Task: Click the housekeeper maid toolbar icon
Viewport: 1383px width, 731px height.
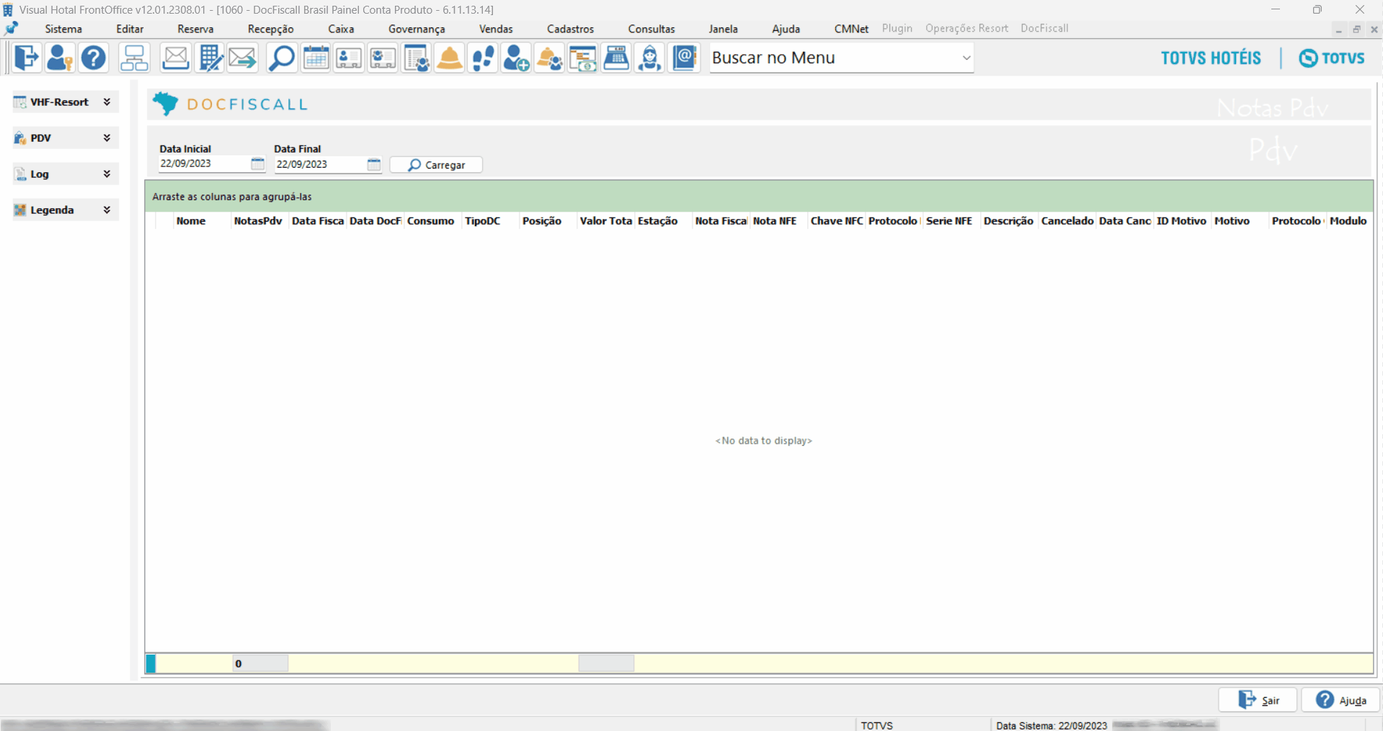Action: (650, 58)
